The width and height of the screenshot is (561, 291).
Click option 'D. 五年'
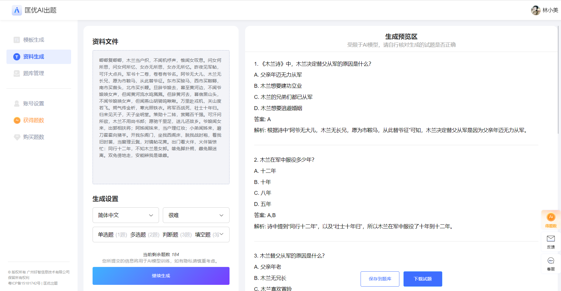click(x=263, y=204)
